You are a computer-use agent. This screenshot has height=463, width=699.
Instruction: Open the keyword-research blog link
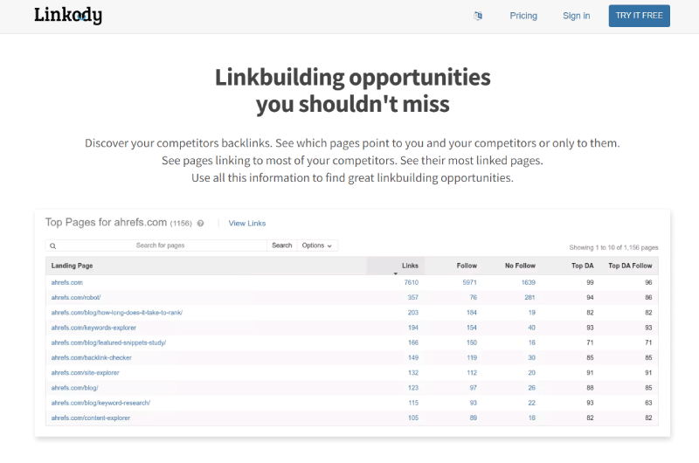100,403
